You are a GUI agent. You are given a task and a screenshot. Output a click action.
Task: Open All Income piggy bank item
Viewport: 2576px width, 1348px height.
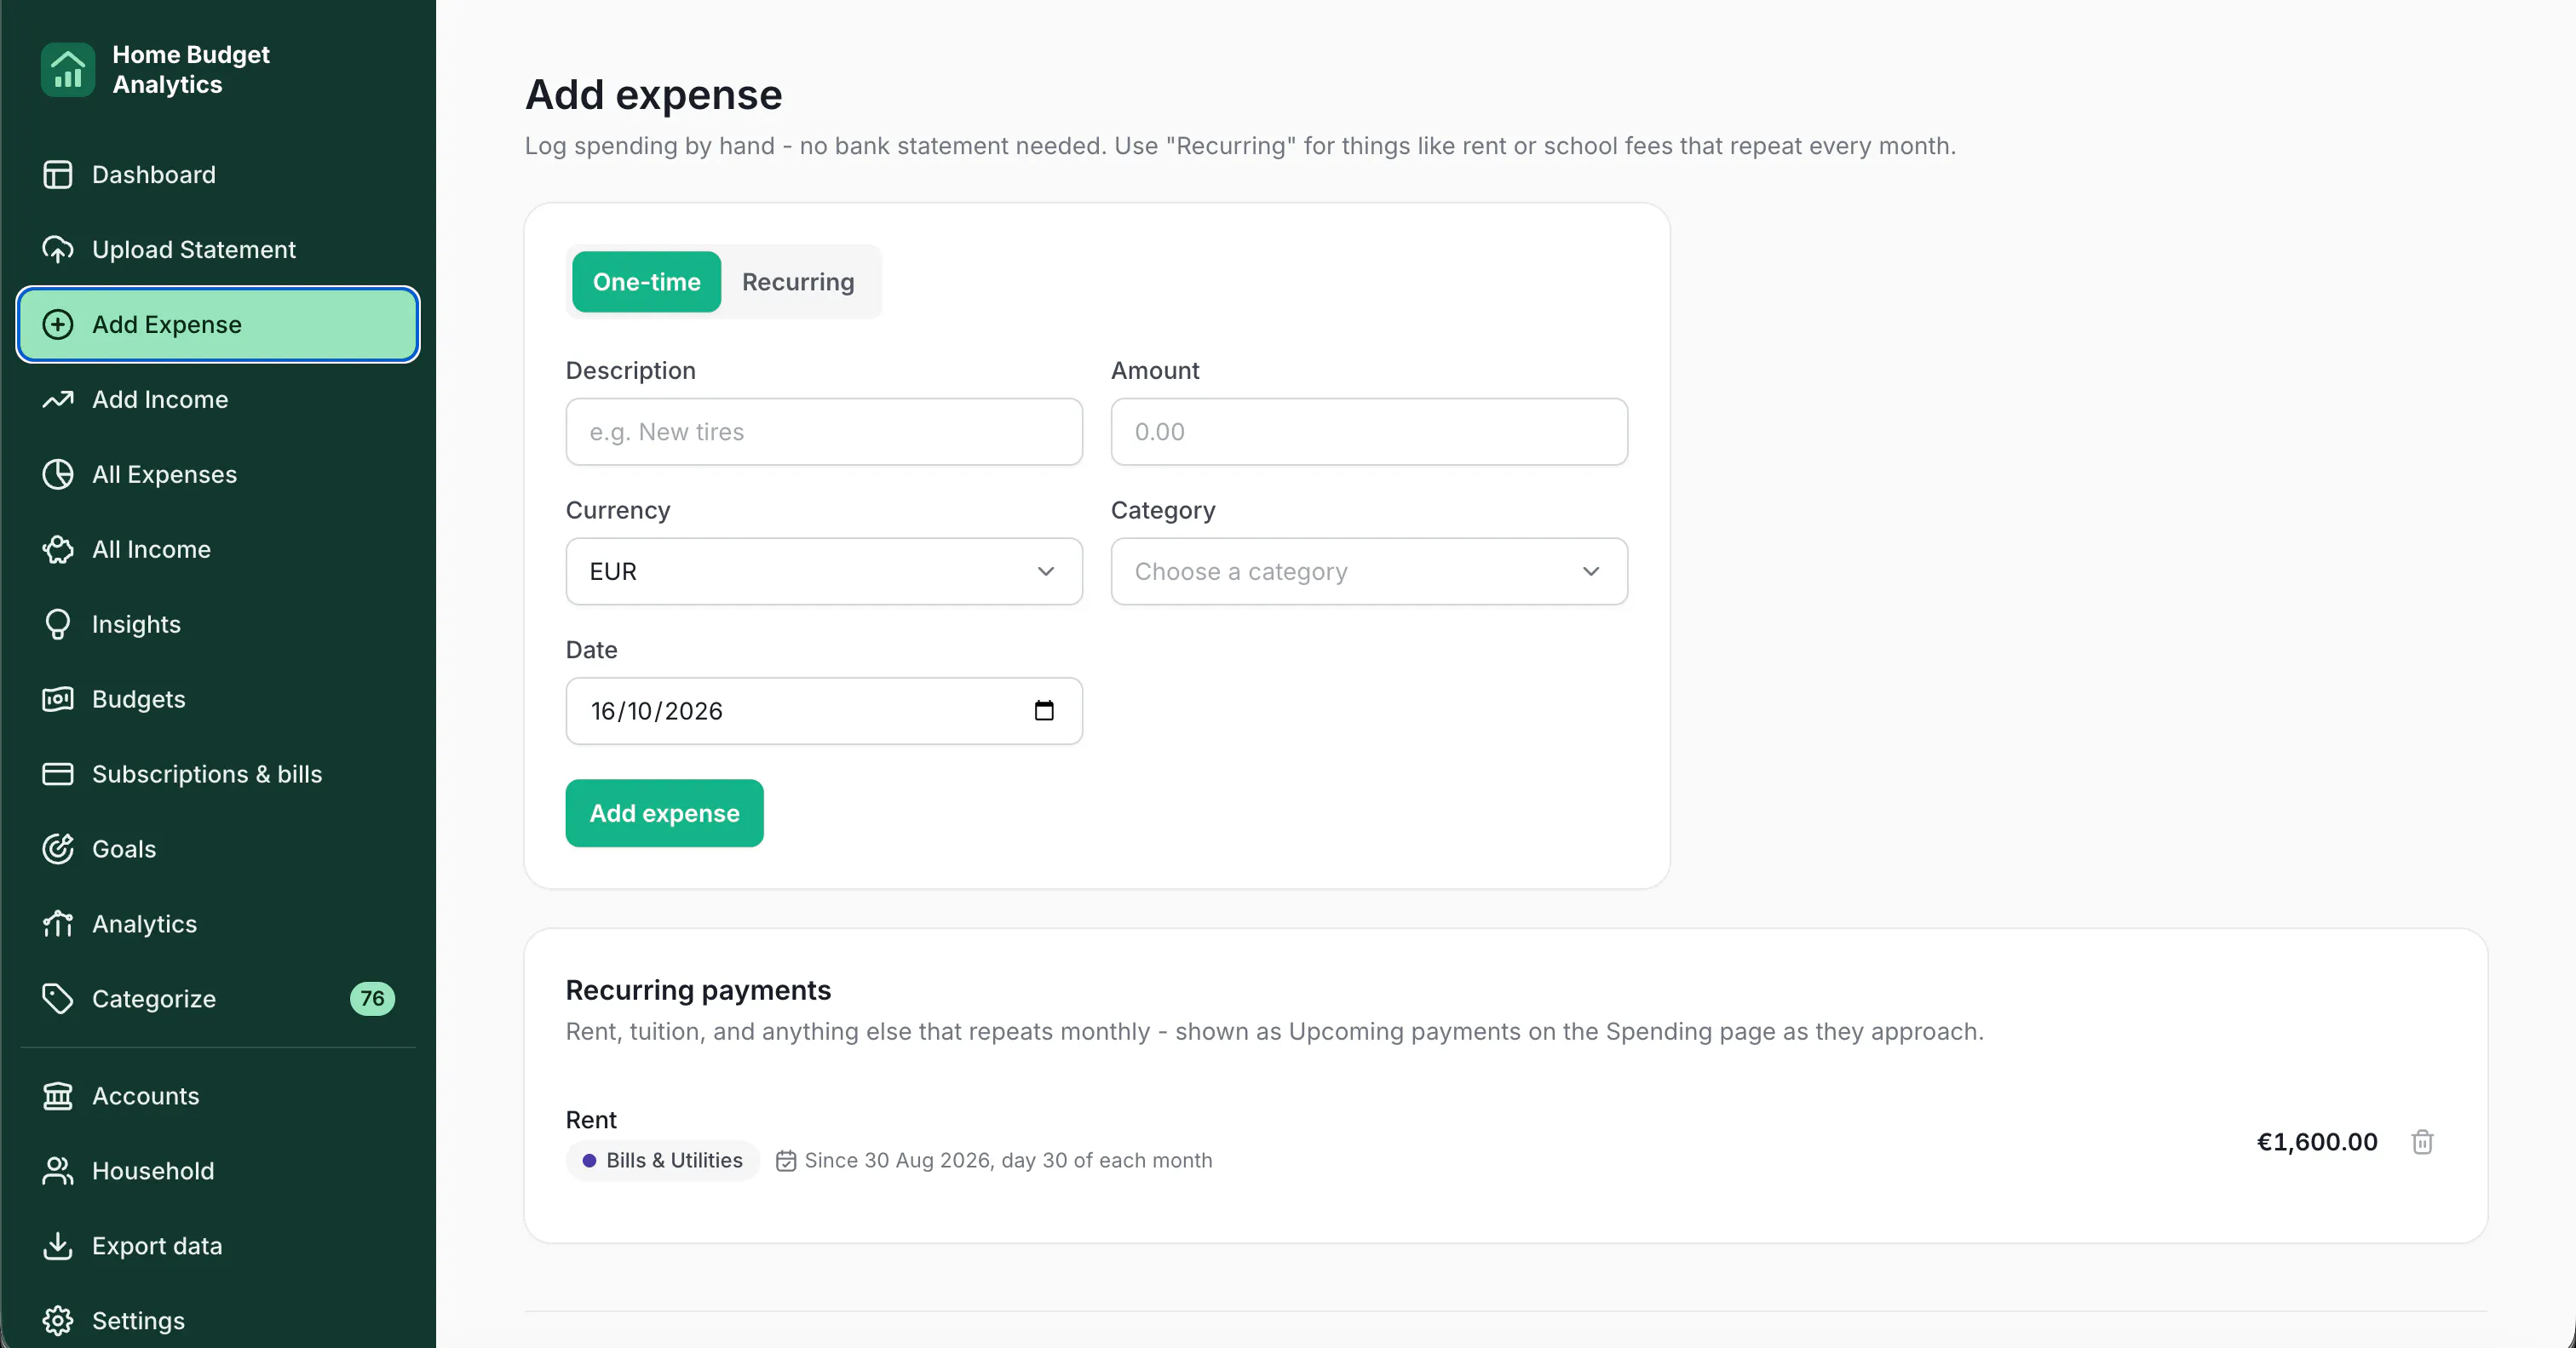pyautogui.click(x=217, y=549)
